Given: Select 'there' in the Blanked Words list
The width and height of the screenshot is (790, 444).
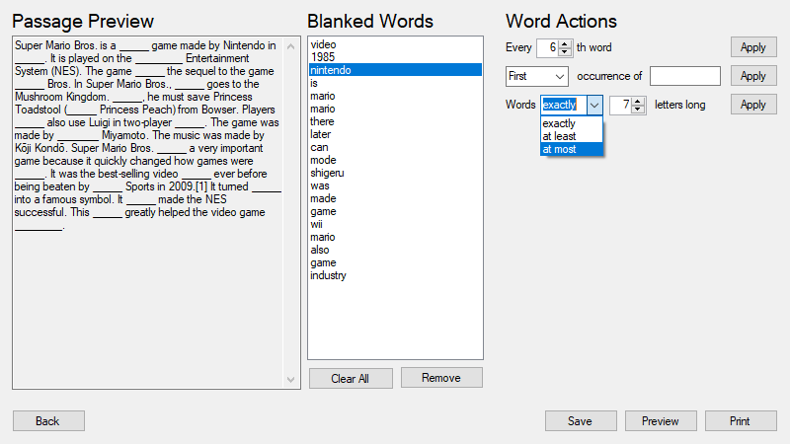Looking at the screenshot, I should click(x=395, y=121).
